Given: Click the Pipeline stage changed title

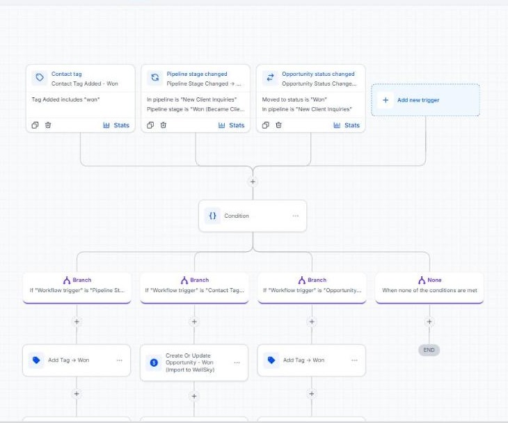Looking at the screenshot, I should 197,74.
